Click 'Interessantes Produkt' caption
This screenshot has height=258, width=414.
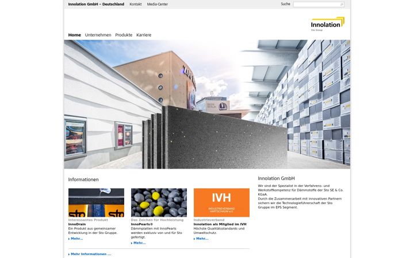88,220
